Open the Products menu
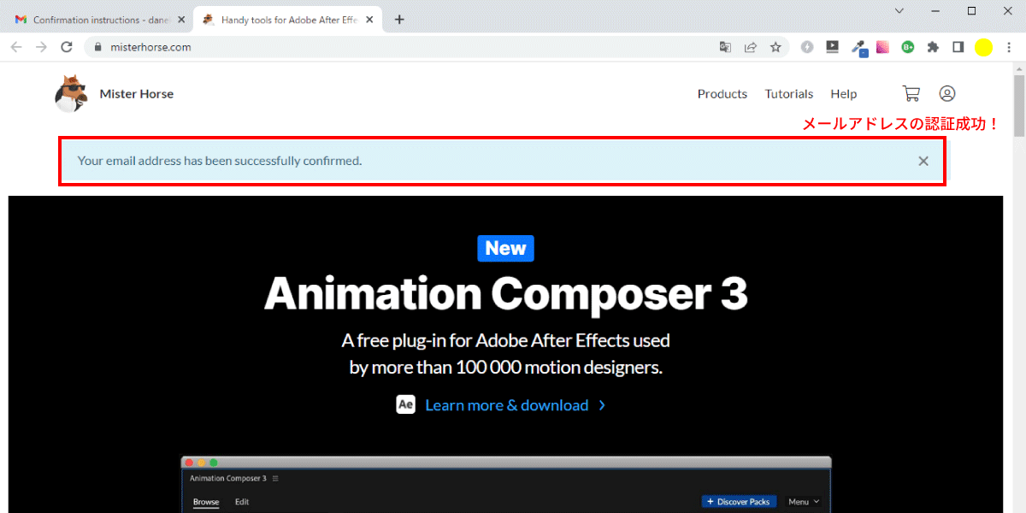 pos(722,94)
